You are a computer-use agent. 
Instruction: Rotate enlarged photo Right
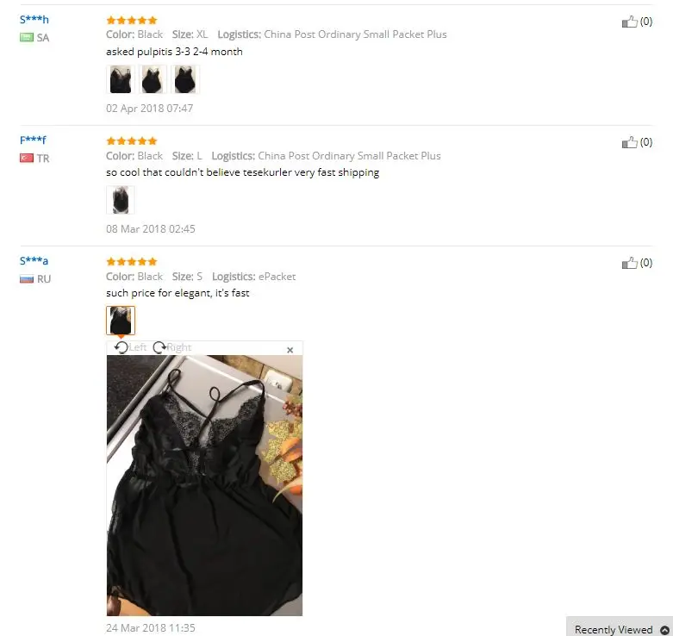point(172,347)
